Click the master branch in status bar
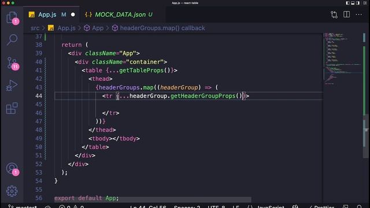Image resolution: width=370 pixels, height=208 pixels. [23, 207]
